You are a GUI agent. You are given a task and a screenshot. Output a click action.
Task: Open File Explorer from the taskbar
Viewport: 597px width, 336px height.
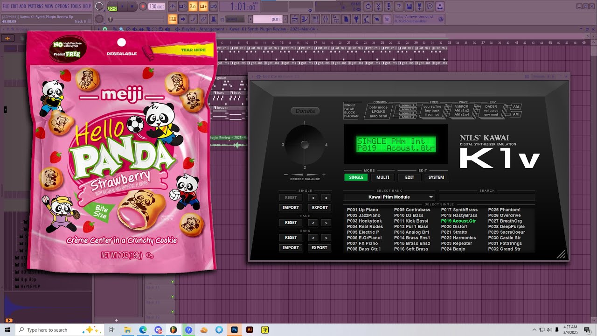pyautogui.click(x=127, y=330)
